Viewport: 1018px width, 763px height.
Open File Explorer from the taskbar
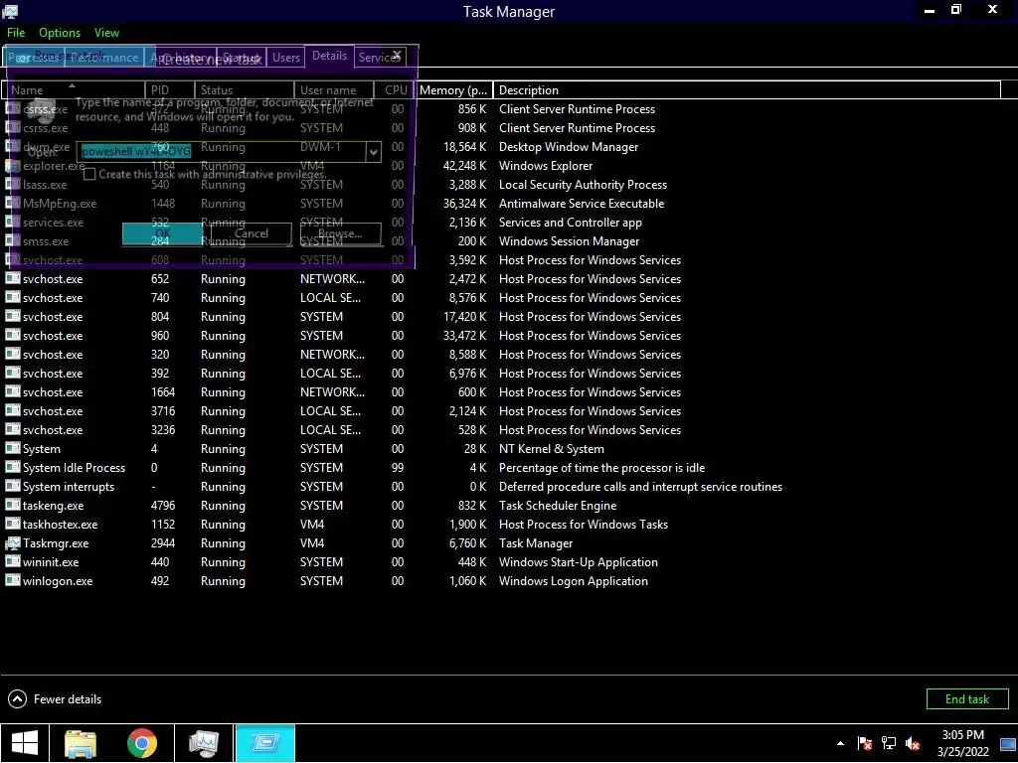pos(81,743)
